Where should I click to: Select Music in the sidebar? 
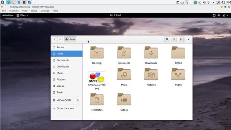click(x=66, y=73)
